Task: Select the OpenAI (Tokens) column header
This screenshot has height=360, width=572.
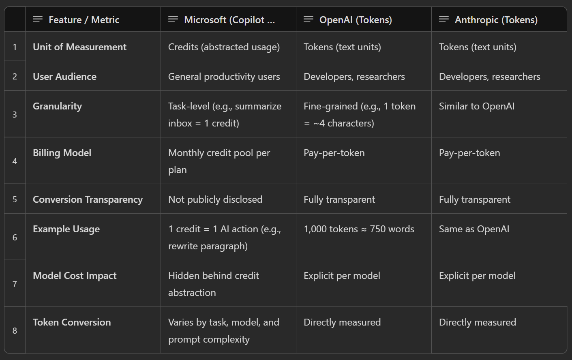Action: pyautogui.click(x=356, y=20)
